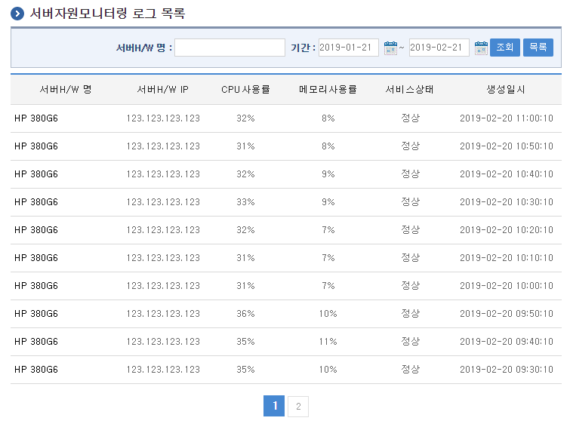Open the end date calendar picker icon

481,48
